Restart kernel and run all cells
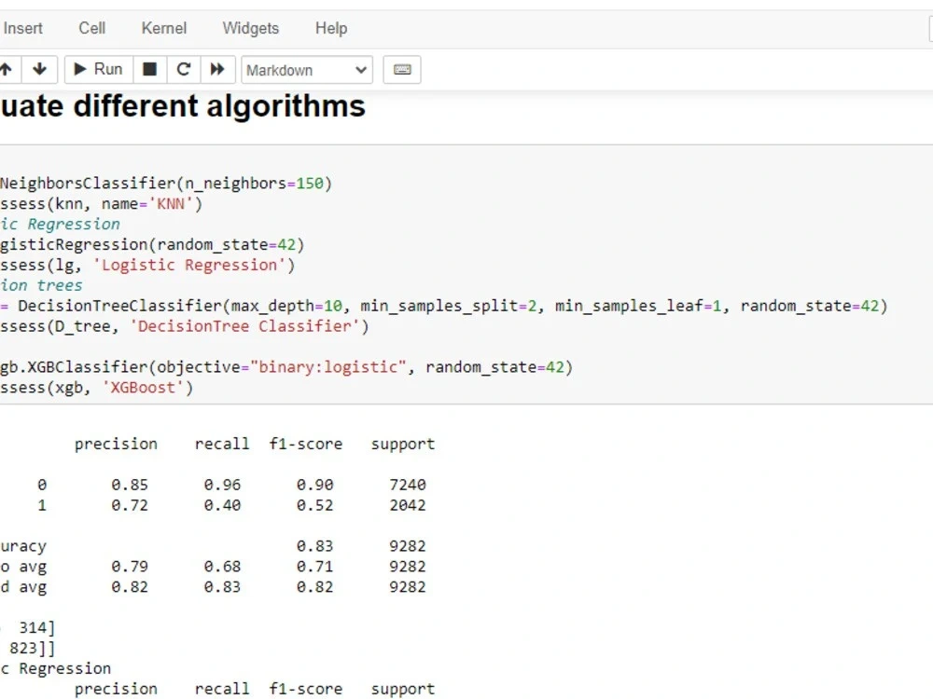 pos(217,70)
